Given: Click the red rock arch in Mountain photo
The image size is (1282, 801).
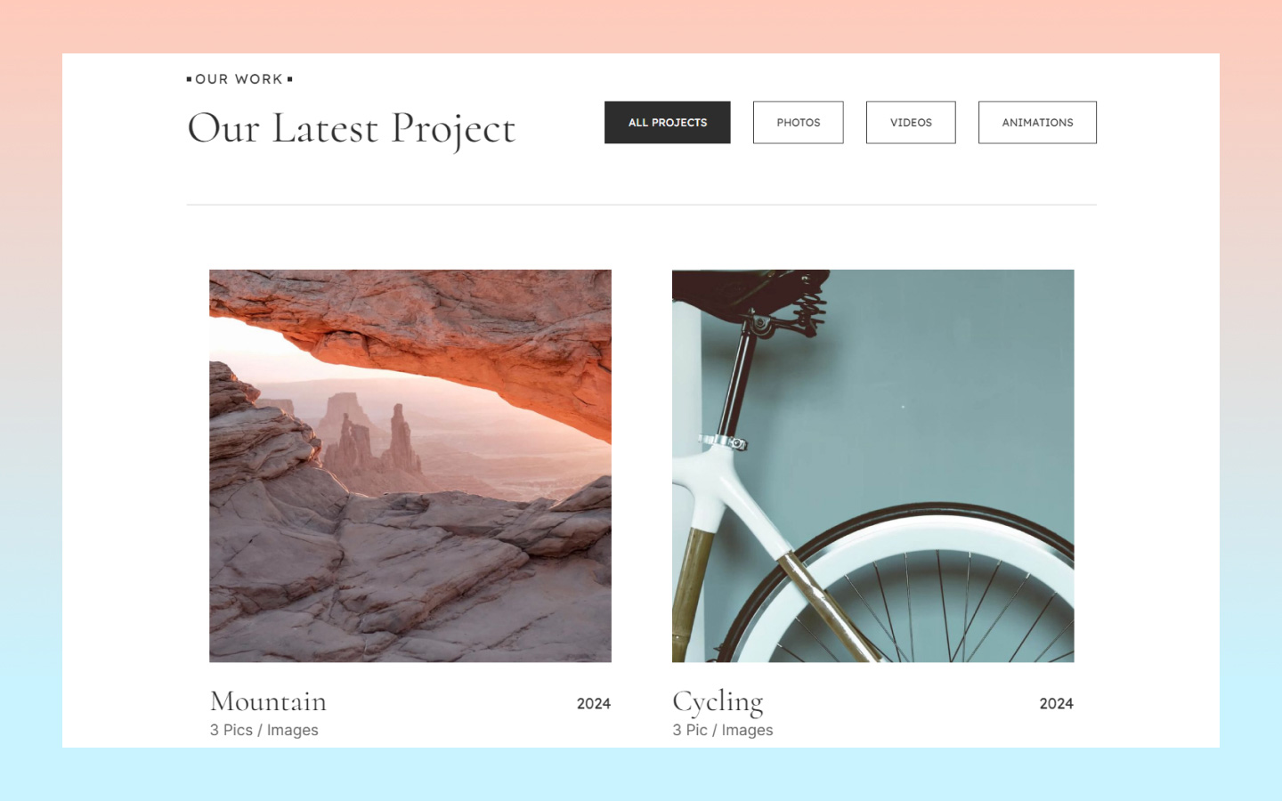Looking at the screenshot, I should point(427,338).
